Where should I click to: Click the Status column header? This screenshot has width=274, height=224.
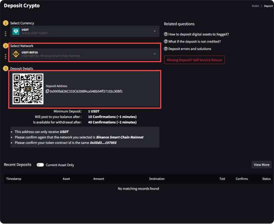tap(266, 179)
